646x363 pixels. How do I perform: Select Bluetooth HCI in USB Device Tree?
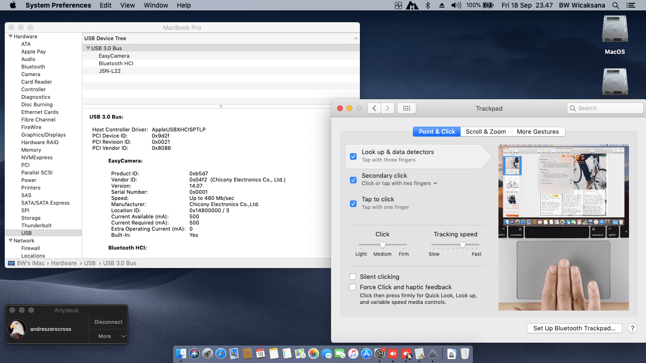click(x=116, y=63)
